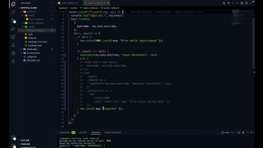Click the sendToken call on line 18

click(118, 55)
